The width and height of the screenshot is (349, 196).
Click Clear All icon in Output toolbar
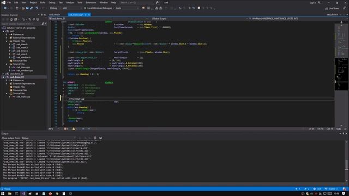(95, 138)
